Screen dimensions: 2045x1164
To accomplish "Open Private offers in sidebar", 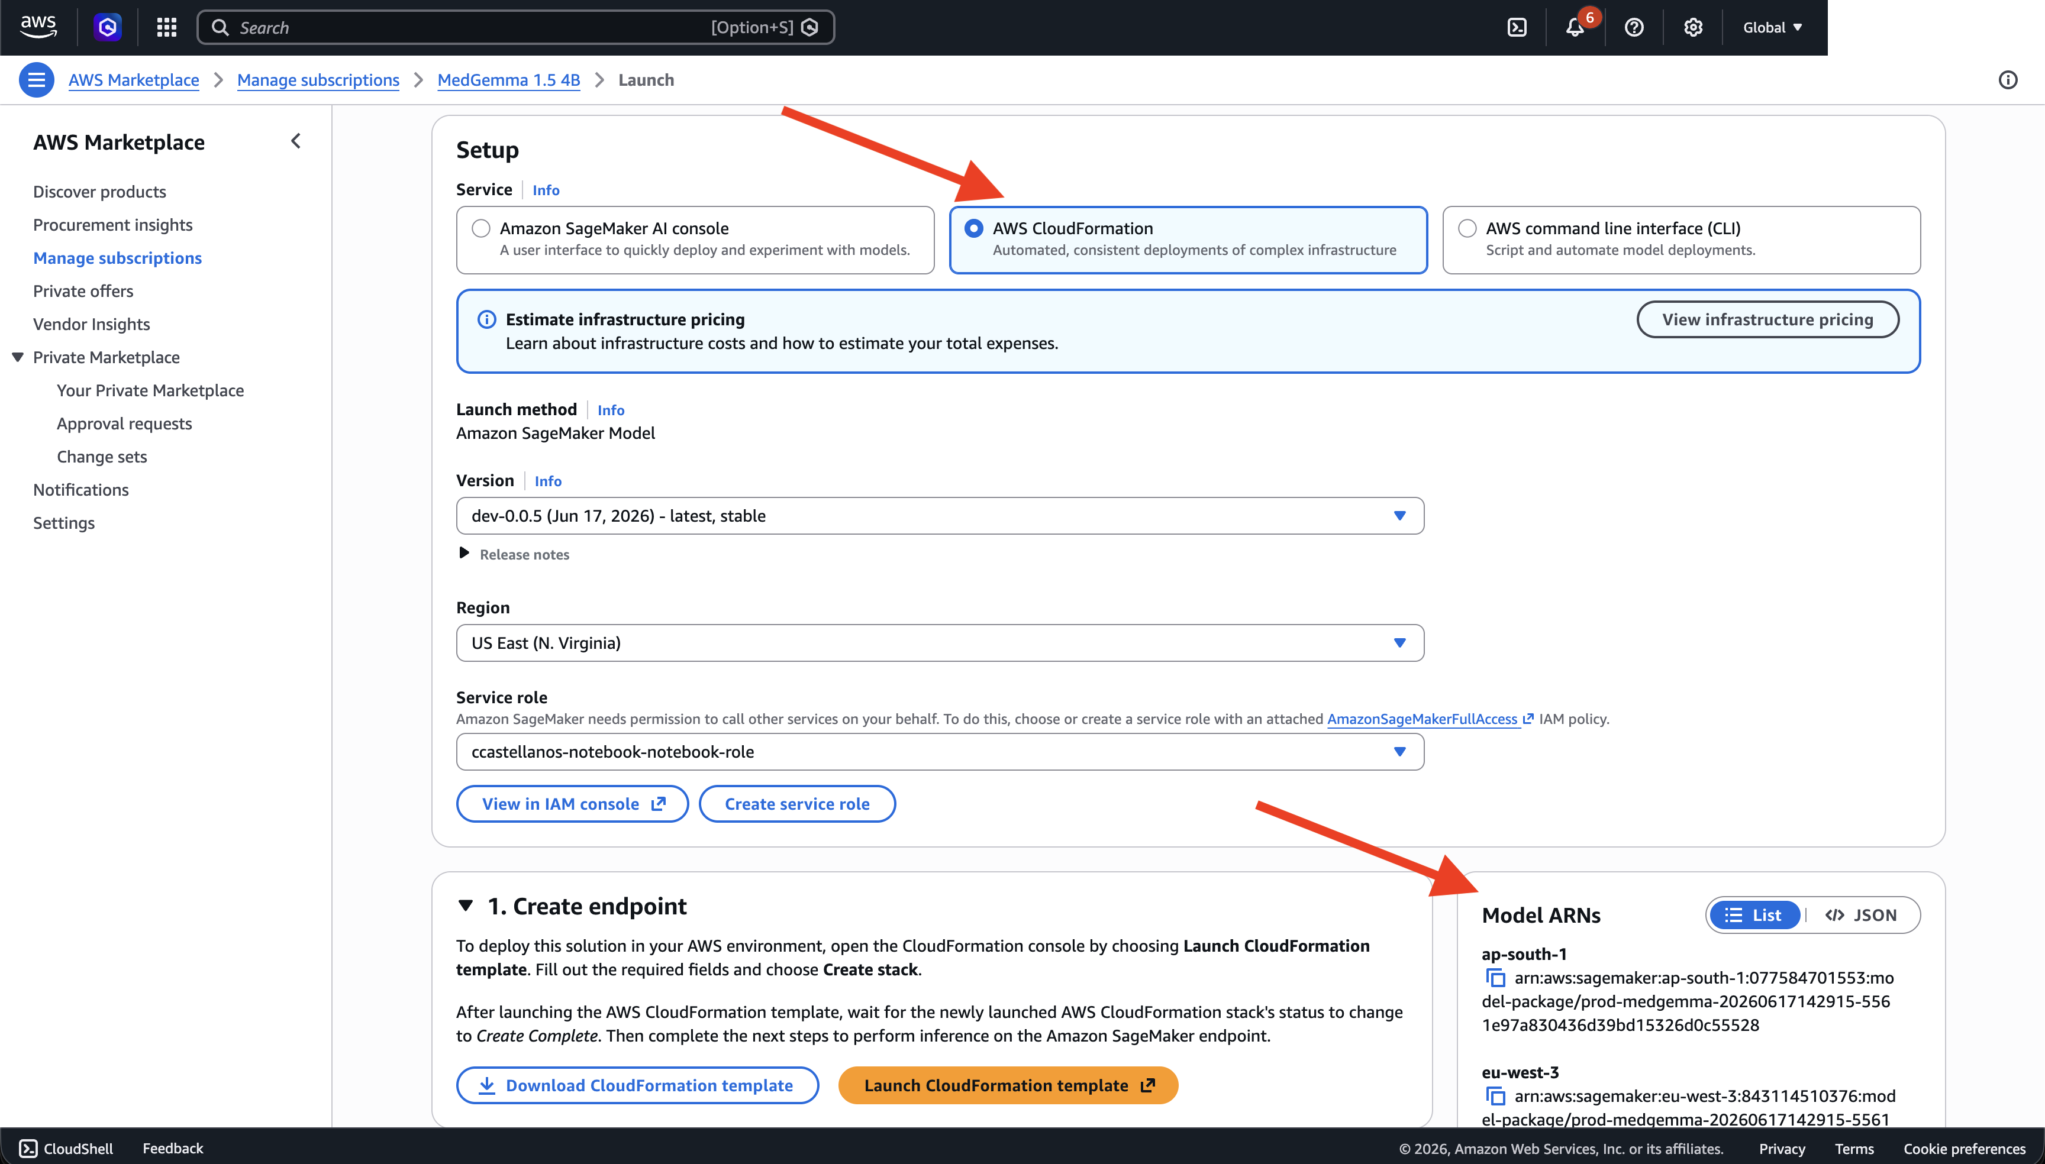I will 83,291.
